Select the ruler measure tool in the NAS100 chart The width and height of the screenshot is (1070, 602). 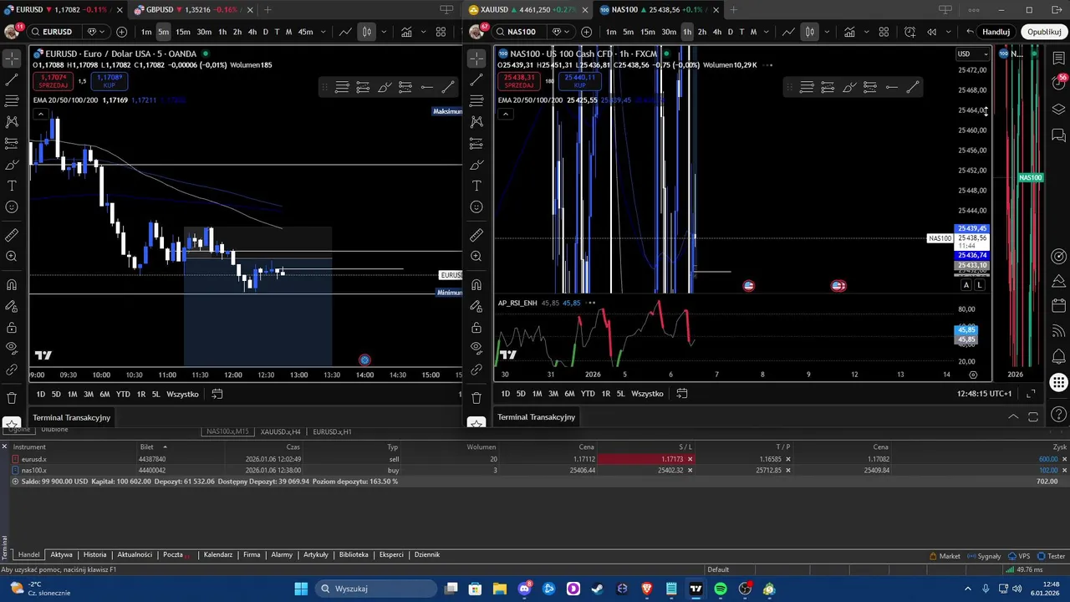click(x=476, y=235)
